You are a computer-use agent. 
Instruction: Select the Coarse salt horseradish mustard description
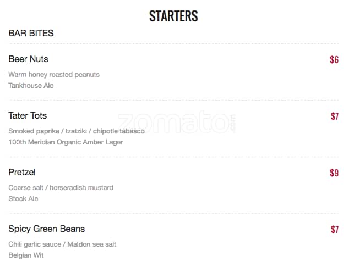[x=61, y=188]
